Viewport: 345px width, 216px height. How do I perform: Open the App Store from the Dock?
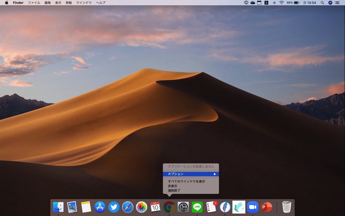coord(100,207)
